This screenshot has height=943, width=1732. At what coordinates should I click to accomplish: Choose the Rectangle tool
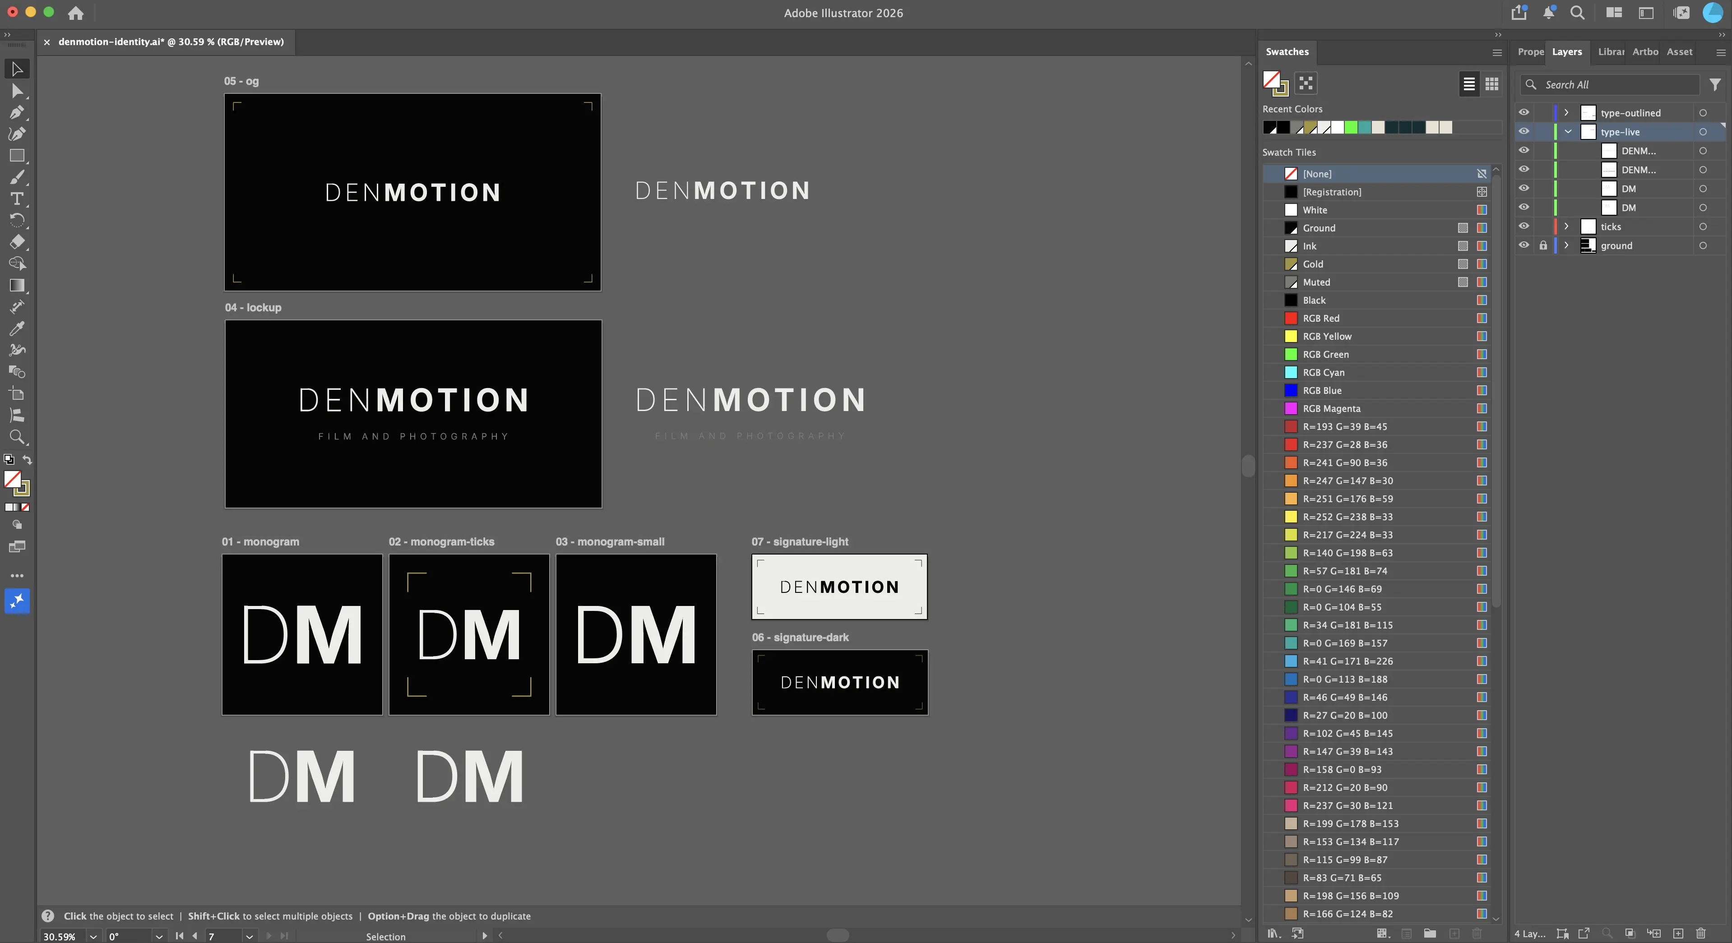click(17, 156)
